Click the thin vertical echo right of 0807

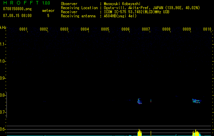(x=151, y=101)
